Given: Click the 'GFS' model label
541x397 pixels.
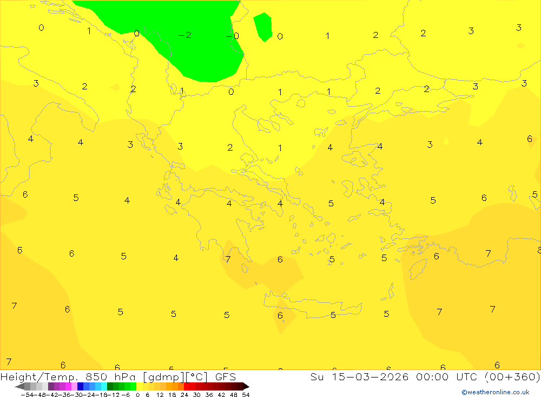Looking at the screenshot, I should click(226, 376).
